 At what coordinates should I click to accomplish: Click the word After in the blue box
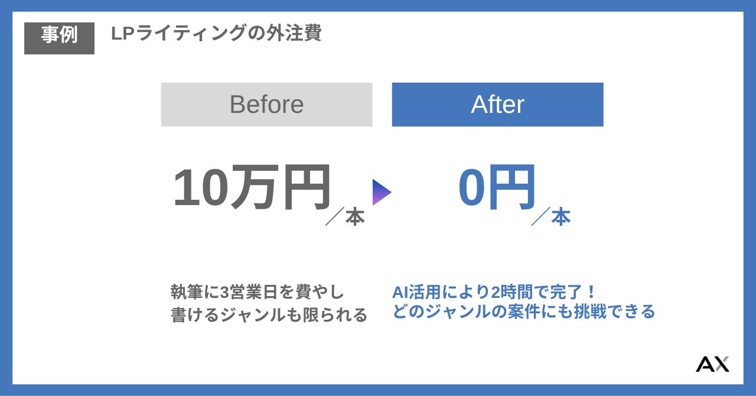coord(497,105)
